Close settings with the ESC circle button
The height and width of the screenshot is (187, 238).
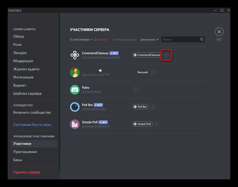point(219,32)
